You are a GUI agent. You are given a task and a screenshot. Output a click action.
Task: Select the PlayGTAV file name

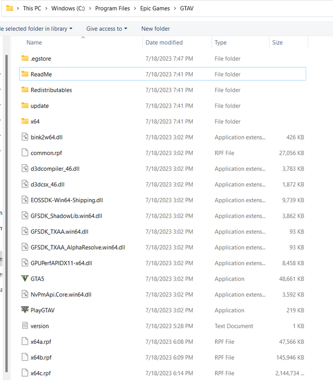[x=42, y=310]
